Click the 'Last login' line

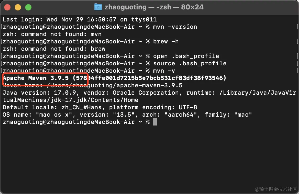(x=80, y=20)
